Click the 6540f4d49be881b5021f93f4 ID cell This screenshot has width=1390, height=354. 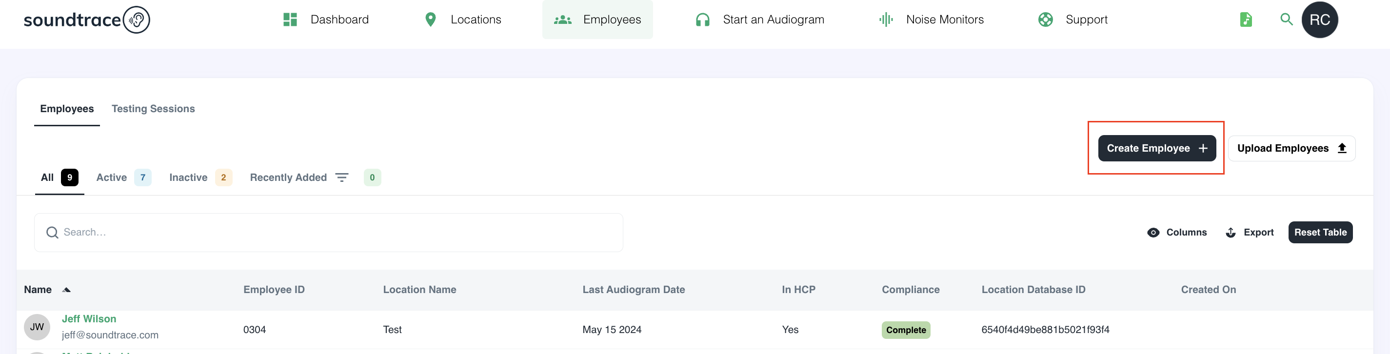click(x=1045, y=330)
